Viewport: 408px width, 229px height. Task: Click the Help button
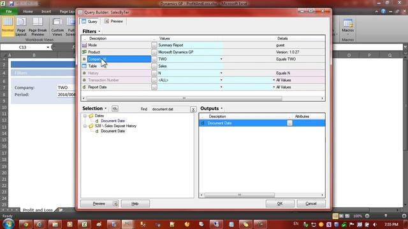[135, 204]
